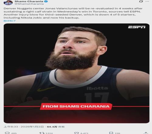Click the 1,124 repost count
This screenshot has height=134, width=152.
[x=49, y=133]
